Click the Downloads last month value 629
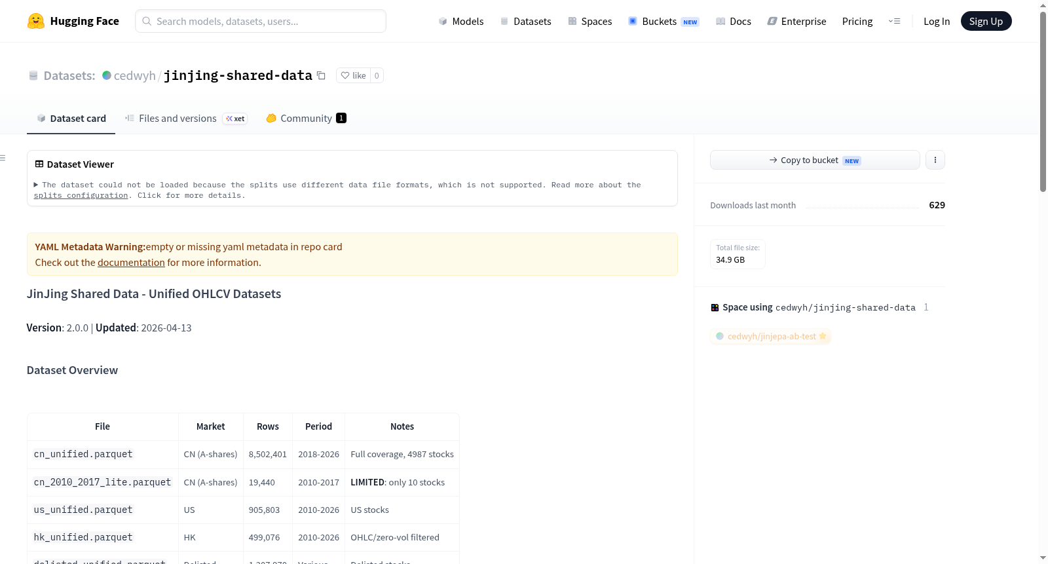Screen dimensions: 1048x564 (x=937, y=205)
